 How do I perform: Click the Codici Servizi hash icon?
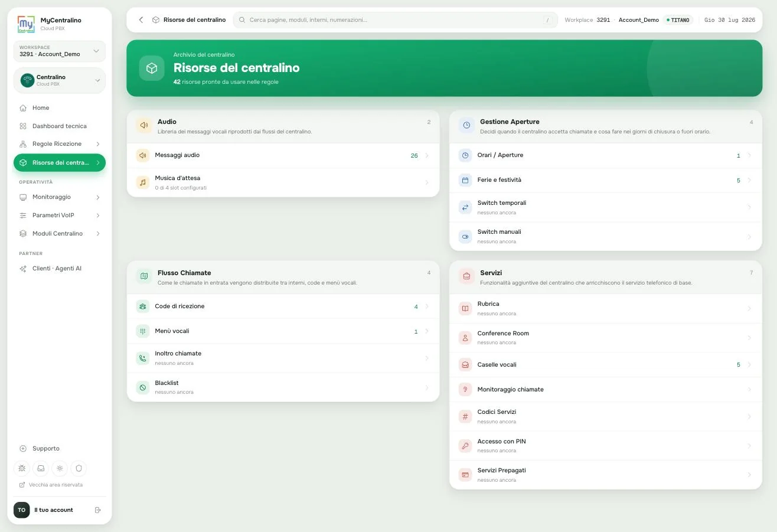point(465,416)
